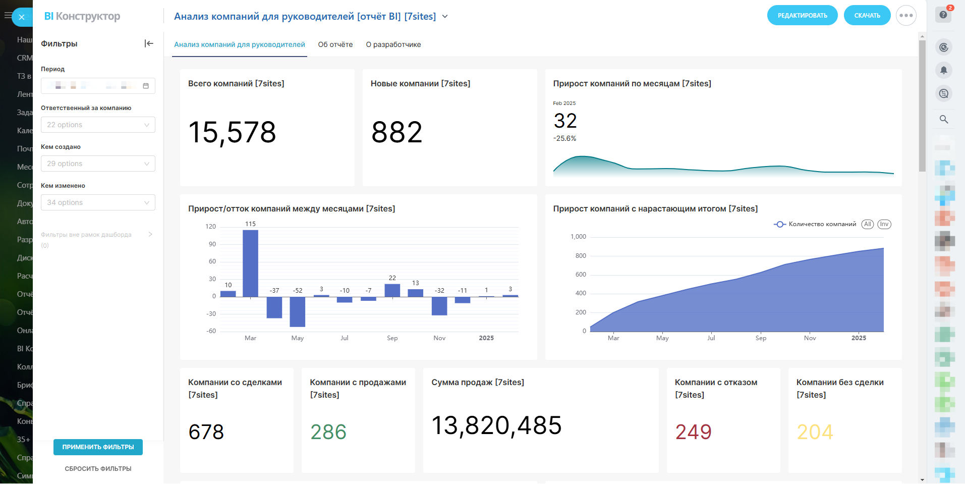Toggle the All legend selector
The height and width of the screenshot is (484, 965).
click(x=867, y=224)
